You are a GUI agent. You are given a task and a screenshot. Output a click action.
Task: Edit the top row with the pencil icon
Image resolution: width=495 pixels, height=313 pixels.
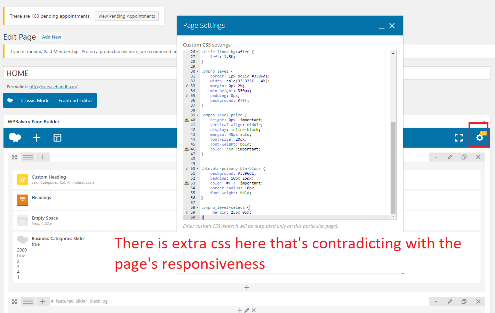coord(450,157)
